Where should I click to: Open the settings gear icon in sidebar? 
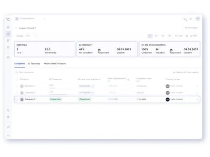pos(8,117)
